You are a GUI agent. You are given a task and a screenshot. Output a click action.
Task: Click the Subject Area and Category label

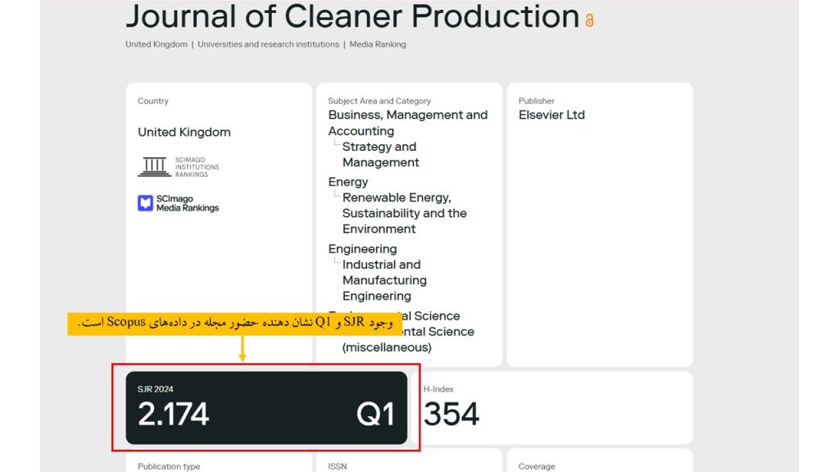coord(379,101)
